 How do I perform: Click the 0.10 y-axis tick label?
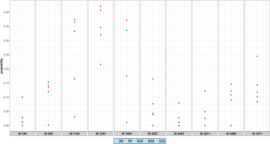[x=6, y=97]
